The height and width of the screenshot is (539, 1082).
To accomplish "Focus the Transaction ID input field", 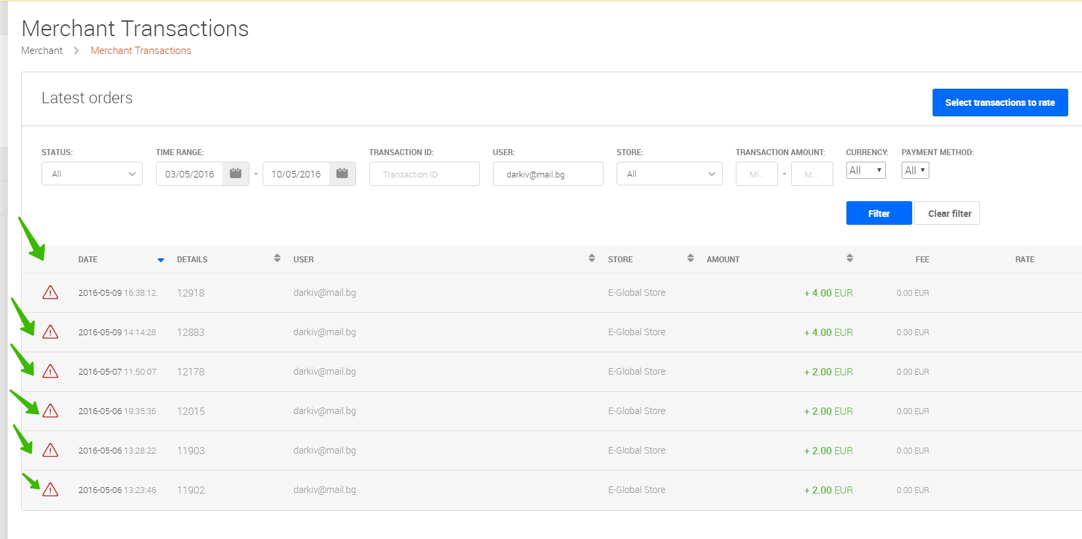I will click(425, 174).
